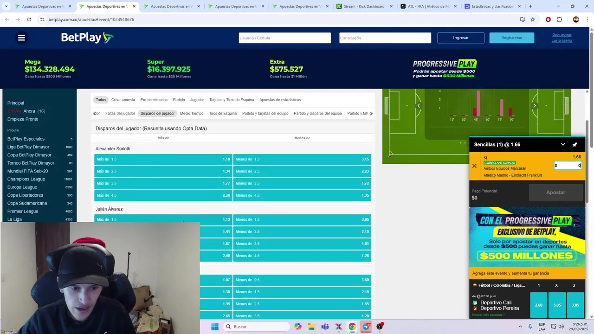Go to next pitch stats view arrow
This screenshot has height=334, width=594.
[x=534, y=106]
